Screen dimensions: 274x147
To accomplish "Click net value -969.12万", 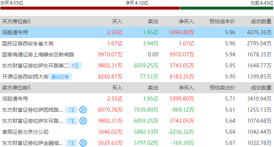I will (x=182, y=110).
